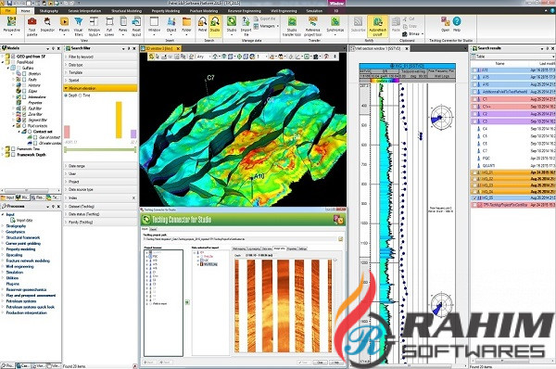Viewport: 556px width, 369px height.
Task: Open the Inspector tool
Action: point(47,25)
